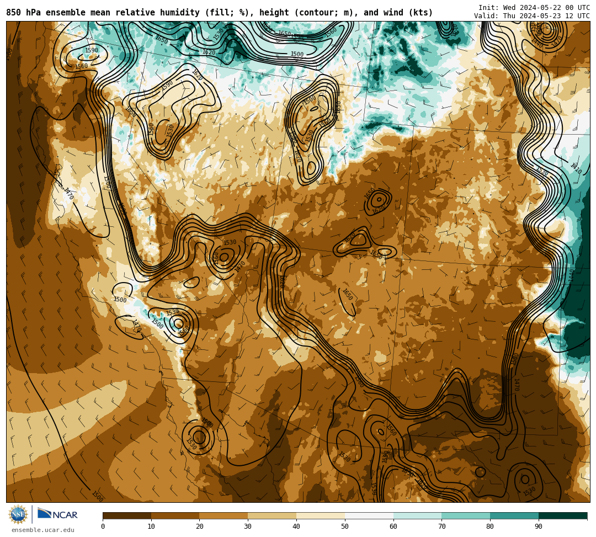This screenshot has height=537, width=596.
Task: Click the colorbar tick label 70
Action: (441, 527)
